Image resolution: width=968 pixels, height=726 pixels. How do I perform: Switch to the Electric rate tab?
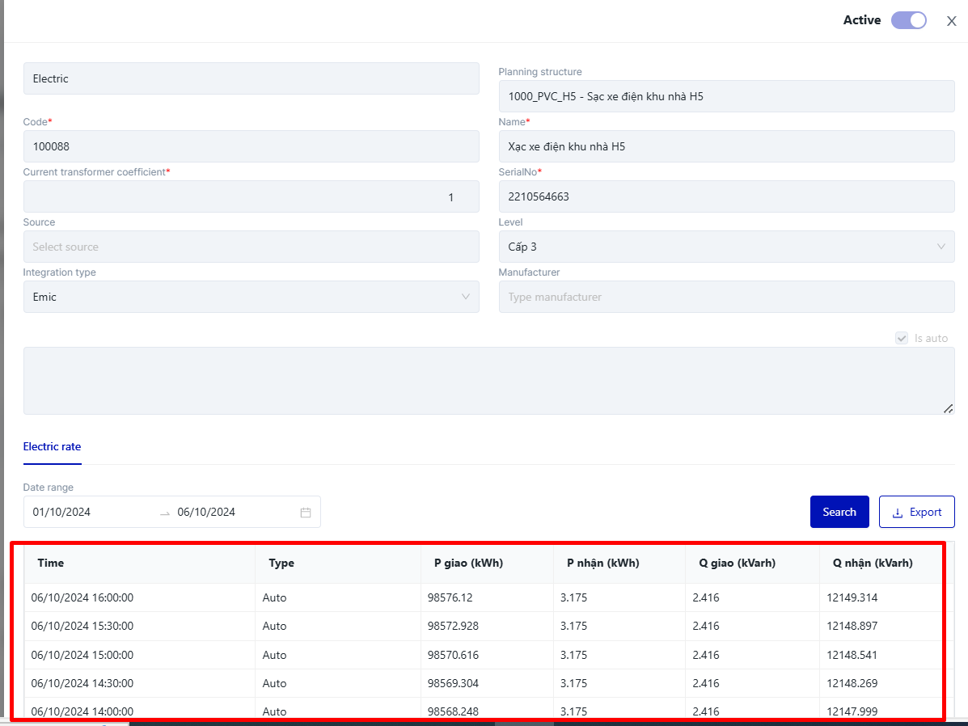52,446
